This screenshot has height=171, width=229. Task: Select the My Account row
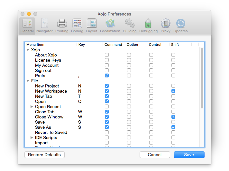pos(112,65)
